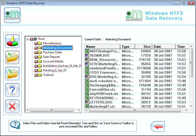Viewport: 196px width, 136px height.
Task: Click the Word icon of 362MIN.DOC
Action: pos(87,55)
